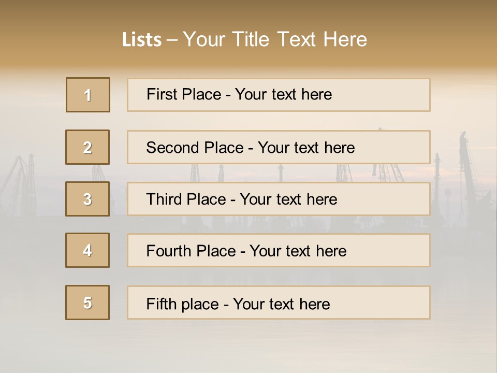Image resolution: width=497 pixels, height=373 pixels.
Task: Click the words 'First Place' in row one
Action: coord(184,94)
